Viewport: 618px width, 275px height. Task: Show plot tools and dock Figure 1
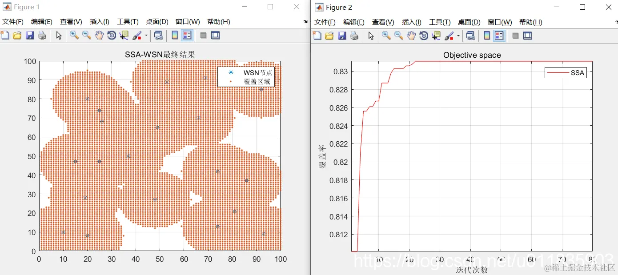click(x=216, y=36)
